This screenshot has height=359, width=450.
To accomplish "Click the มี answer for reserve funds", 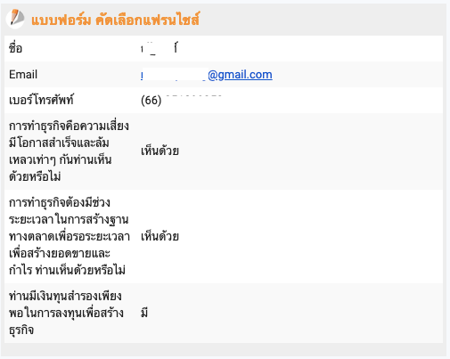I will tap(144, 313).
